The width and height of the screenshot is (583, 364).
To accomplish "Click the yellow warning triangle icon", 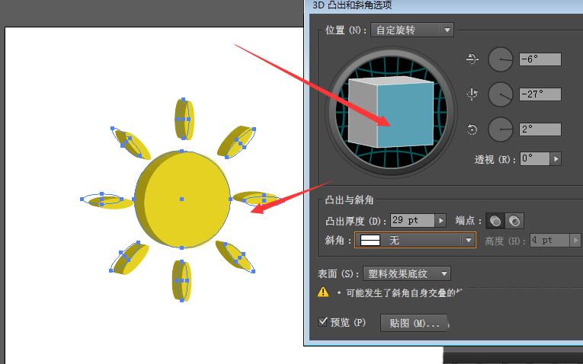I will coord(324,292).
